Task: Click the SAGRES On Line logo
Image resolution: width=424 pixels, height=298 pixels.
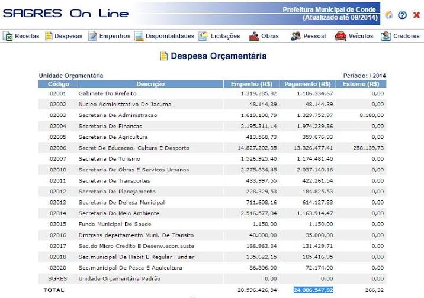Action: pyautogui.click(x=66, y=13)
